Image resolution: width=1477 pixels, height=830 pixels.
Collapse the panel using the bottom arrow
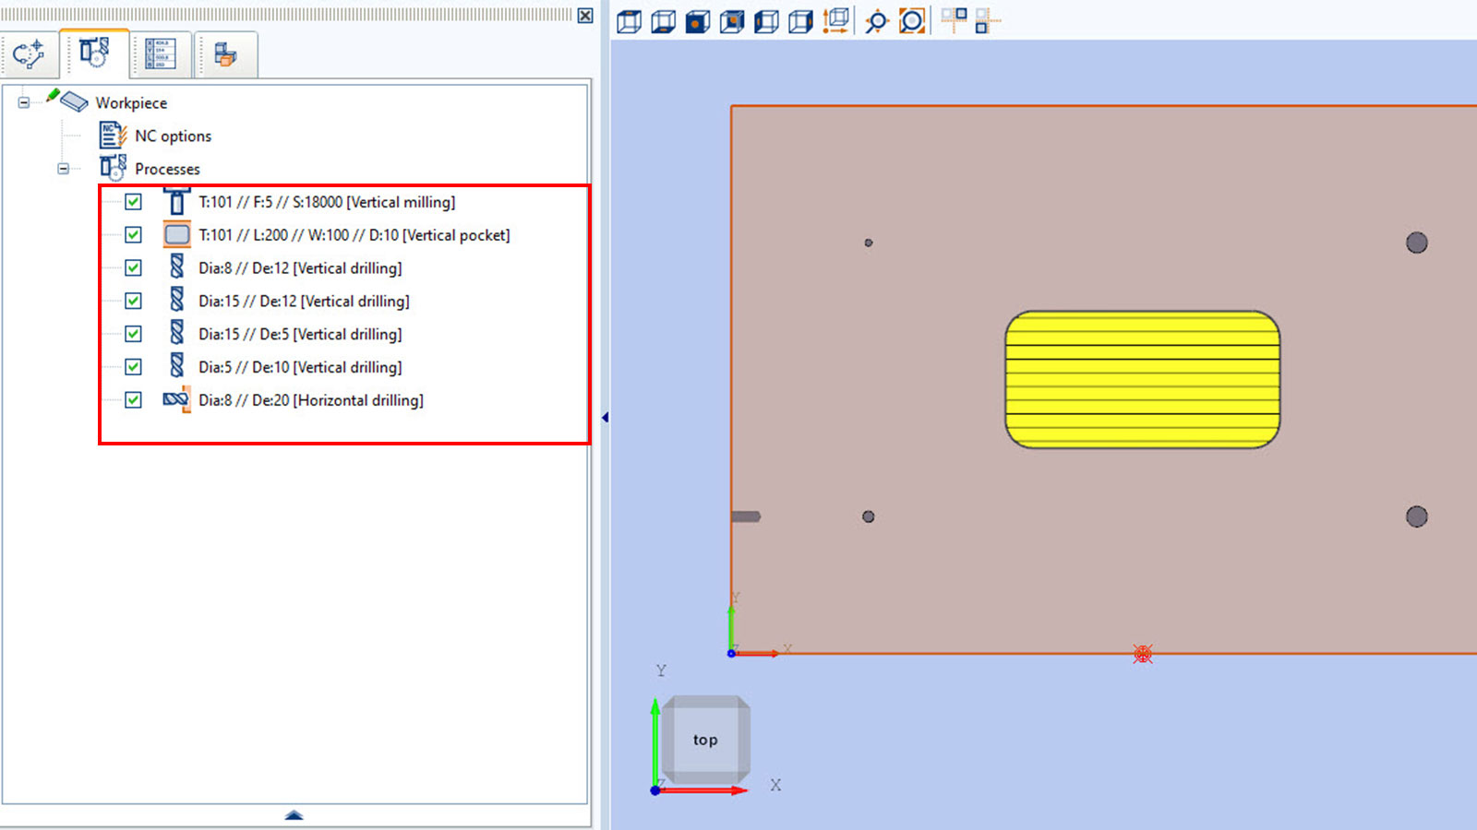click(x=294, y=815)
